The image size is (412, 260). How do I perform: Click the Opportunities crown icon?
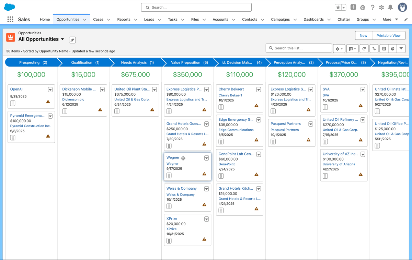pyautogui.click(x=11, y=37)
